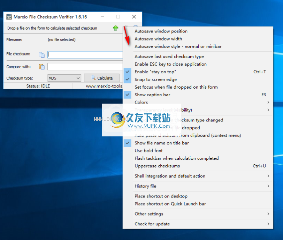This screenshot has height=240, width=283.
Task: Choose Place shortcut on Quick Launch bar
Action: click(198, 204)
